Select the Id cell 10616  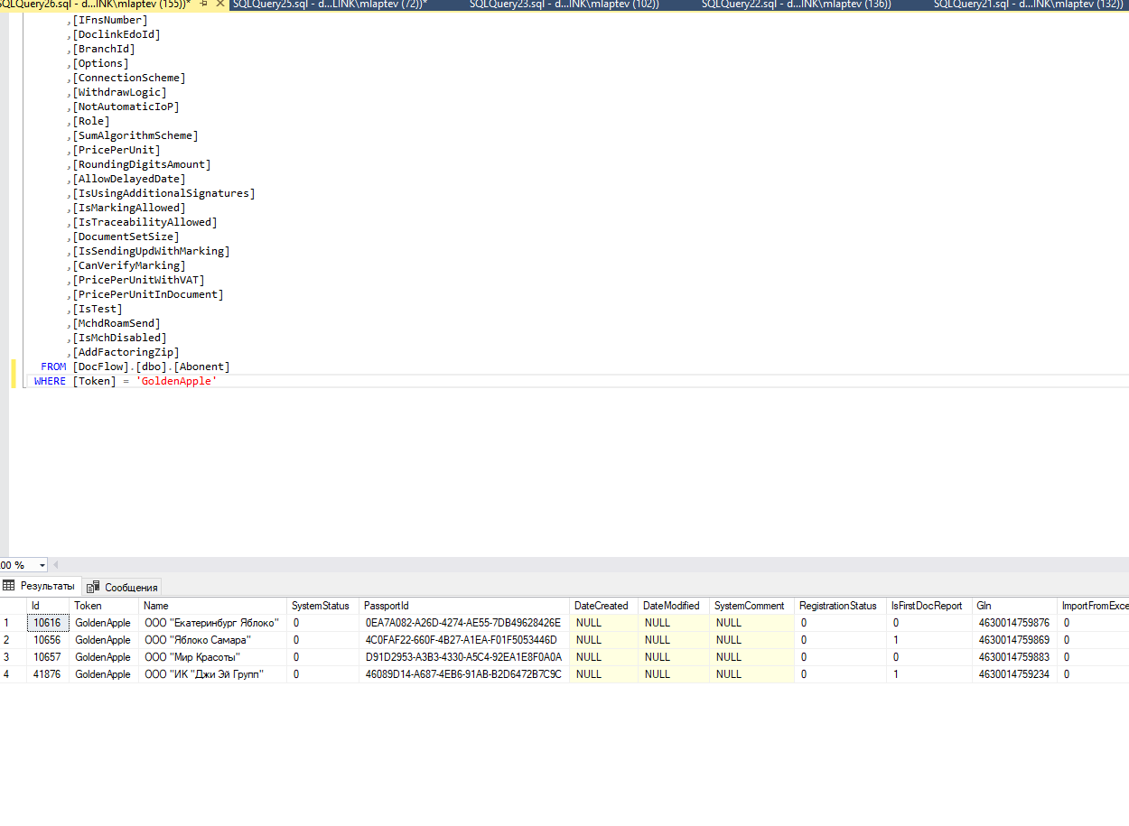tap(48, 623)
